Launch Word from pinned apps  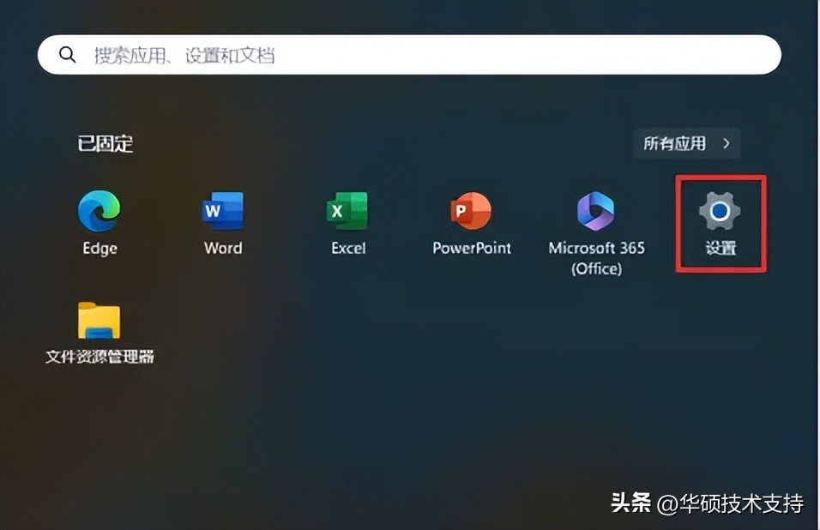click(223, 211)
